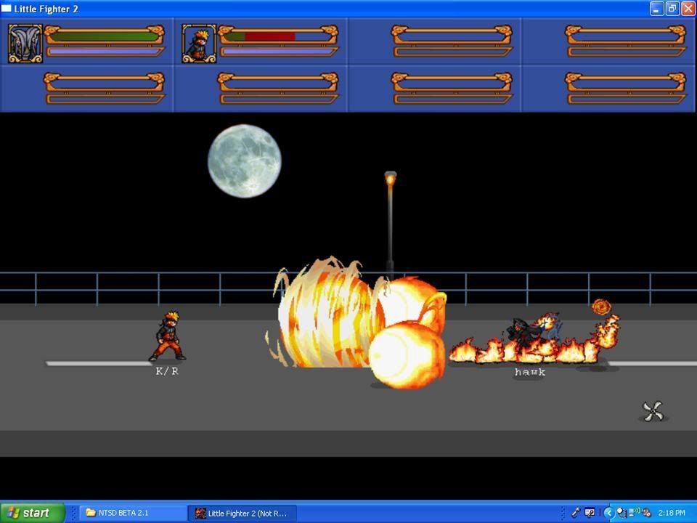Click the grey-haired fighter portrait in the status panel
This screenshot has height=523, width=697.
[25, 43]
